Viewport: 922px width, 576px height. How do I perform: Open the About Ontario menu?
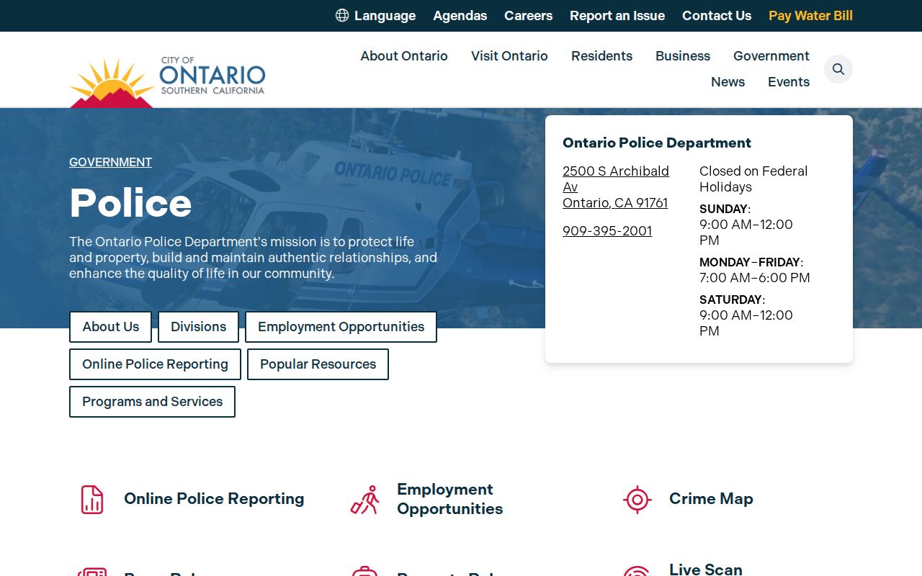(404, 56)
